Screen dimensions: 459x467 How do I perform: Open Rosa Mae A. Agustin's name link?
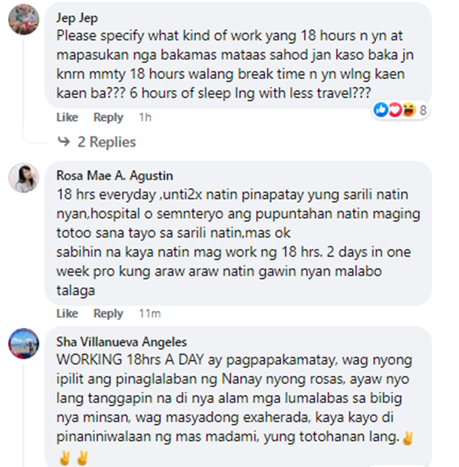[x=114, y=176]
